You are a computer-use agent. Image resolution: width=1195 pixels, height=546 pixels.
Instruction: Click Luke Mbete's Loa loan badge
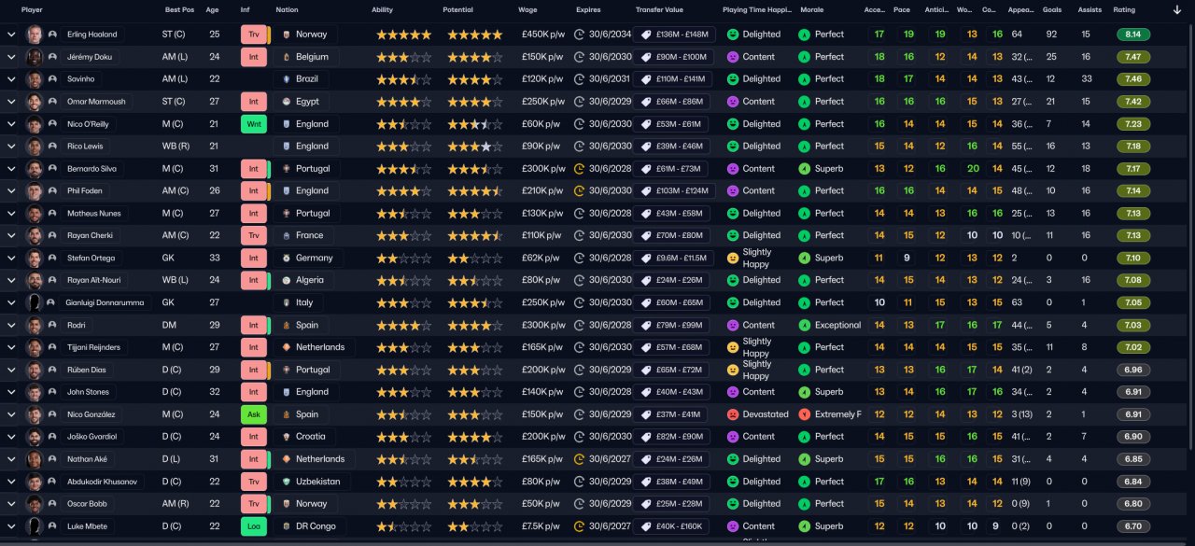(x=252, y=526)
